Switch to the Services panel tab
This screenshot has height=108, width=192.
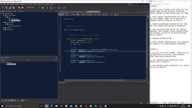tap(21, 11)
